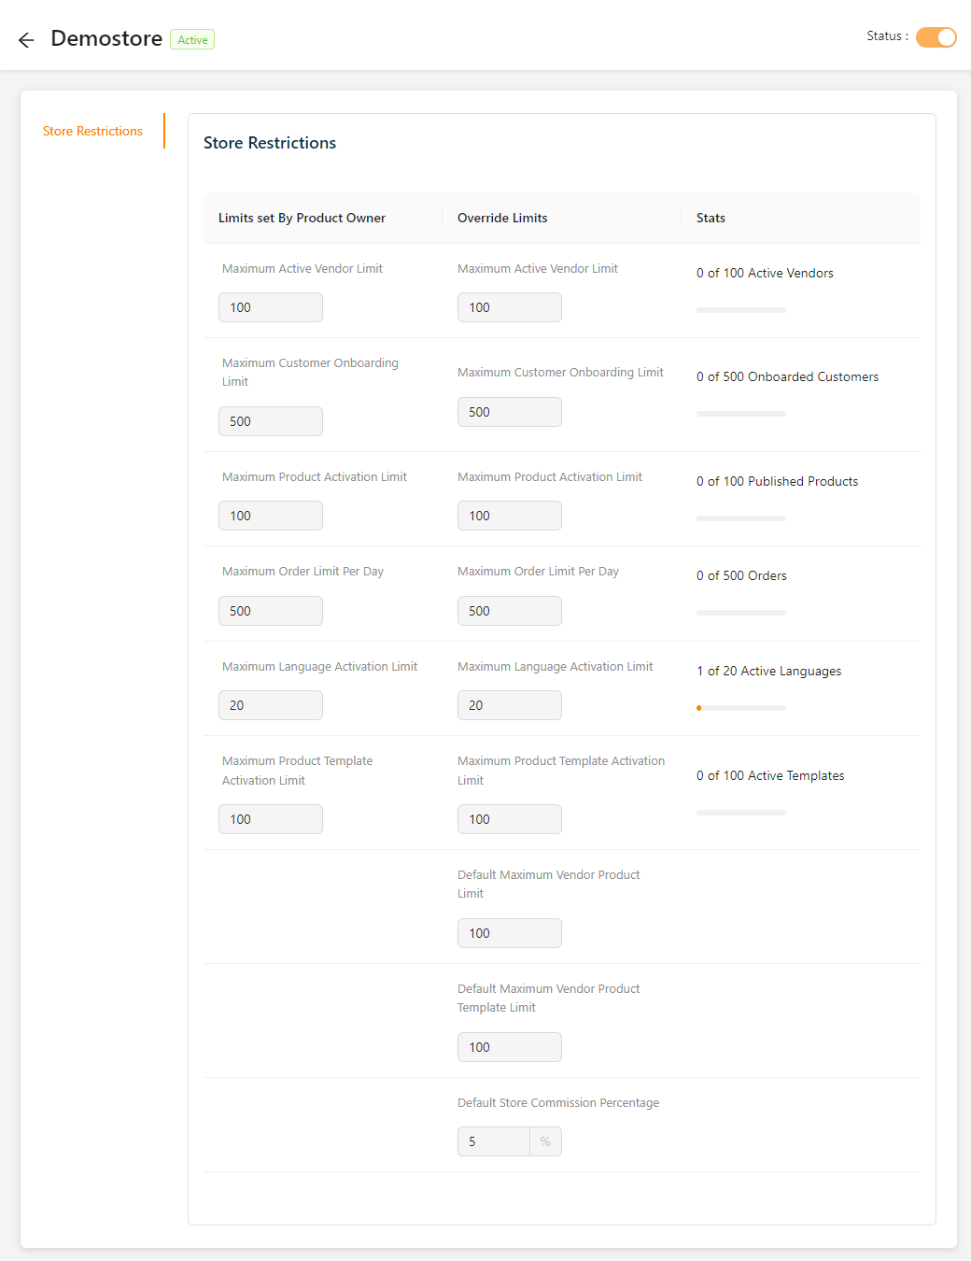
Task: Select Default Maximum Vendor Product Template Limit field
Action: (509, 1047)
